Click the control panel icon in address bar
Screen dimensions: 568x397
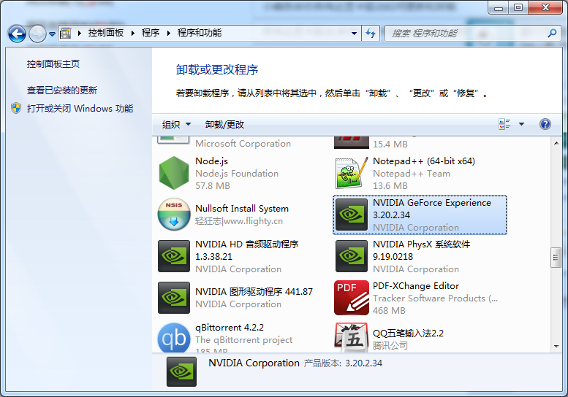tap(66, 34)
